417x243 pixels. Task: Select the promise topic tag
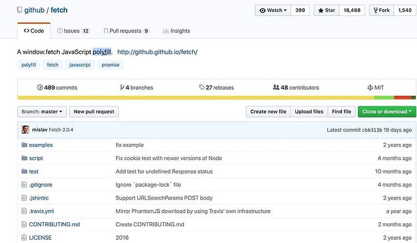(x=111, y=65)
